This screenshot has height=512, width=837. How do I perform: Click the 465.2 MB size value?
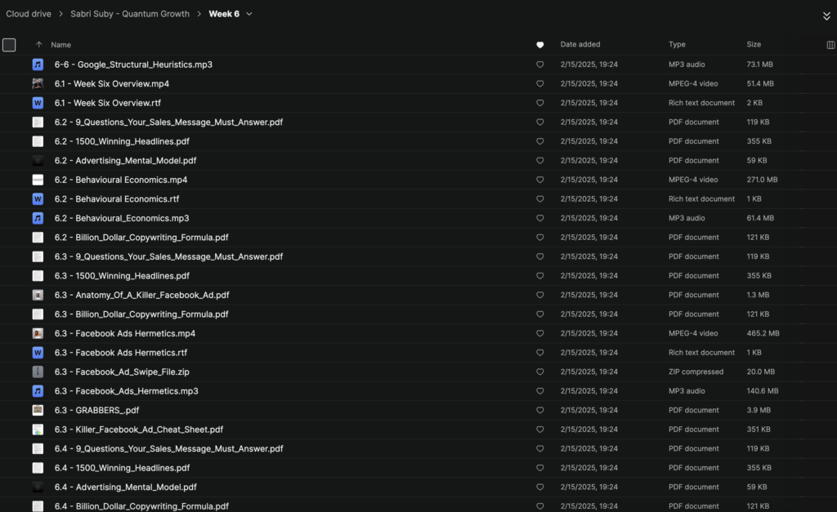763,333
